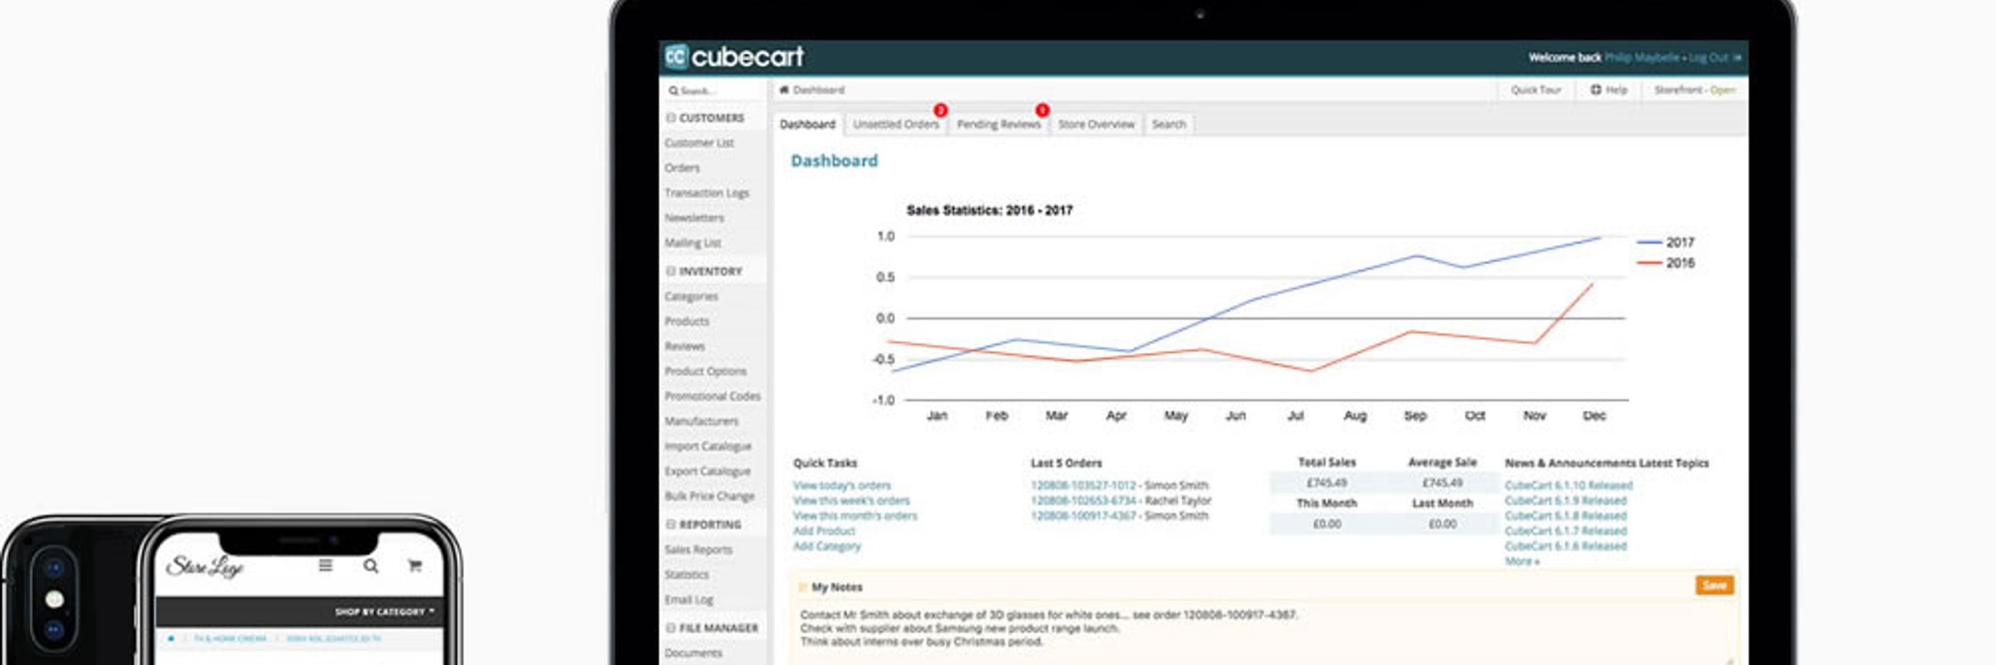The height and width of the screenshot is (665, 1996).
Task: Open Newsletters in sidebar
Action: coord(694,218)
